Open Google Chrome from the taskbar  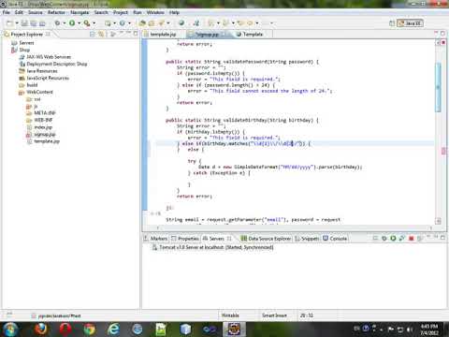tap(89, 330)
